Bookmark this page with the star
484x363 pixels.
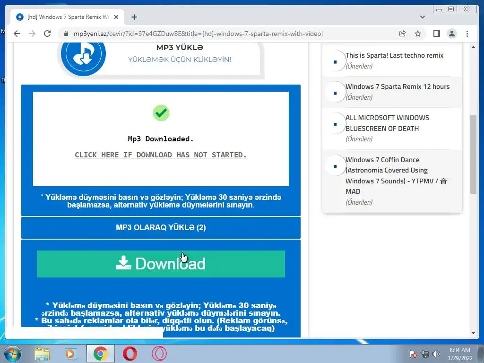tap(418, 34)
